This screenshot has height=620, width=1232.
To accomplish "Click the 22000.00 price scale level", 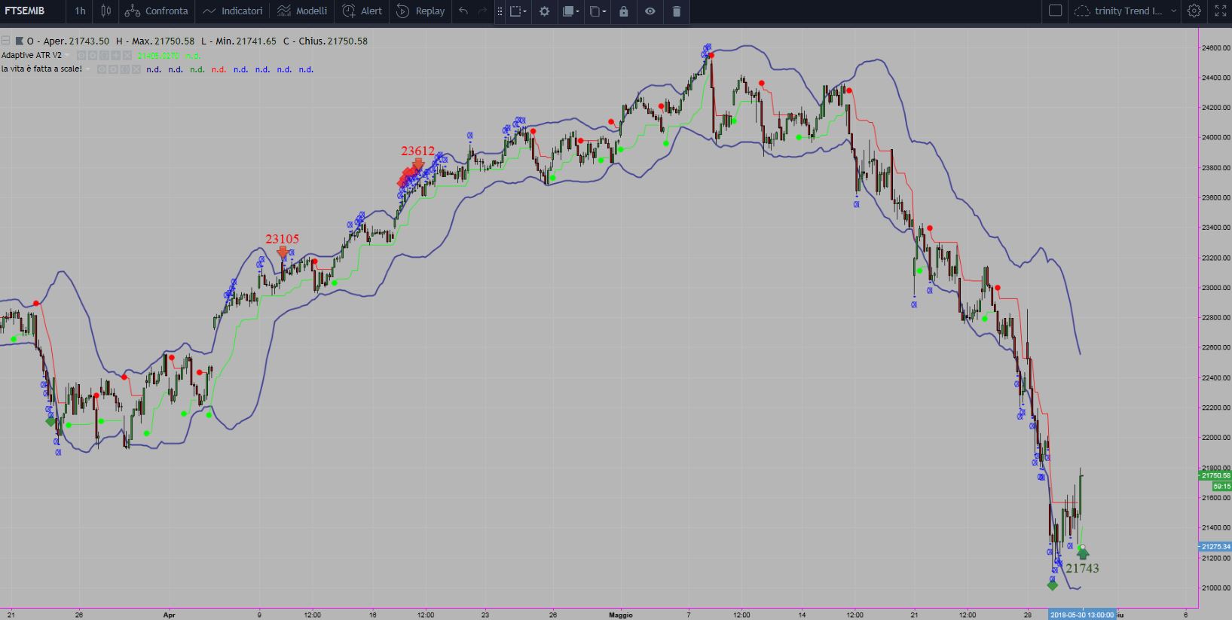I will (x=1215, y=438).
